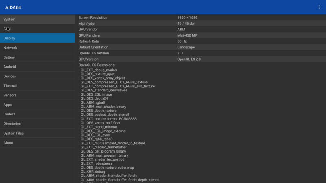Image resolution: width=326 pixels, height=183 pixels.
Task: Select GL_ARM_rgba8 entry
Action: [x=93, y=102]
